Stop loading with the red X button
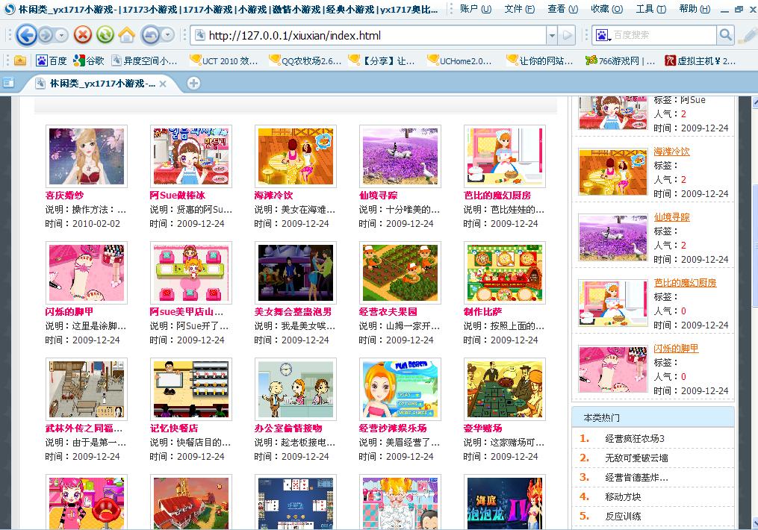Screen dimensions: 758x530 pos(83,35)
